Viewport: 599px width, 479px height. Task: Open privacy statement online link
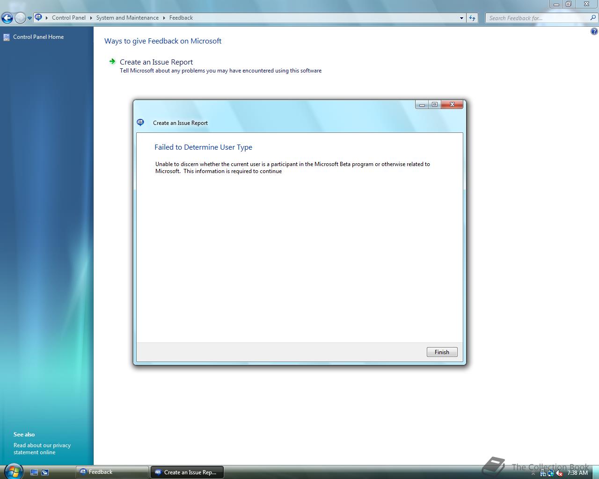click(42, 449)
